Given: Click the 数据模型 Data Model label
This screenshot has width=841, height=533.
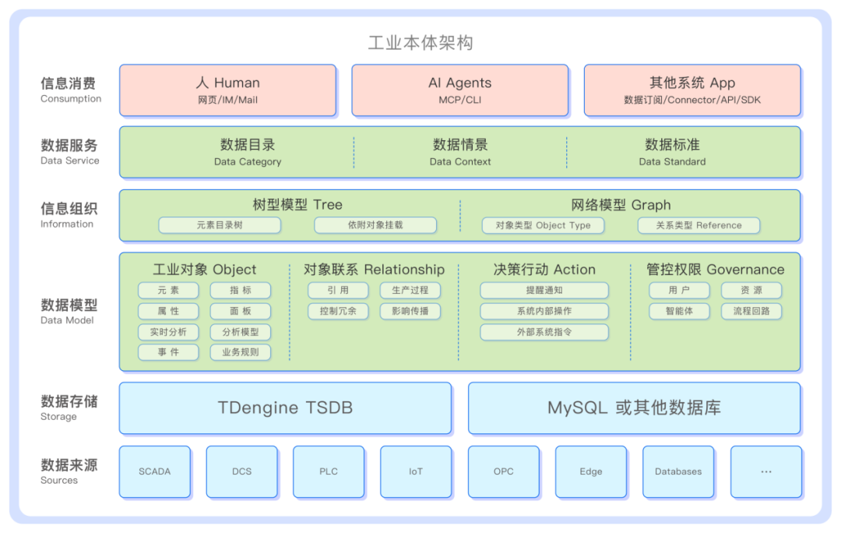Looking at the screenshot, I should click(69, 312).
